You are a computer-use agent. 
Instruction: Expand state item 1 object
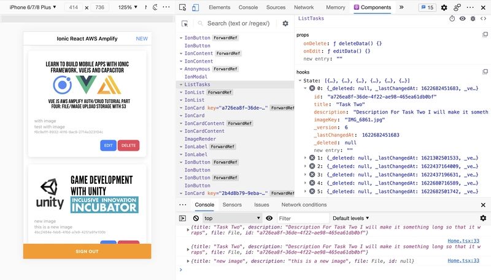point(305,158)
